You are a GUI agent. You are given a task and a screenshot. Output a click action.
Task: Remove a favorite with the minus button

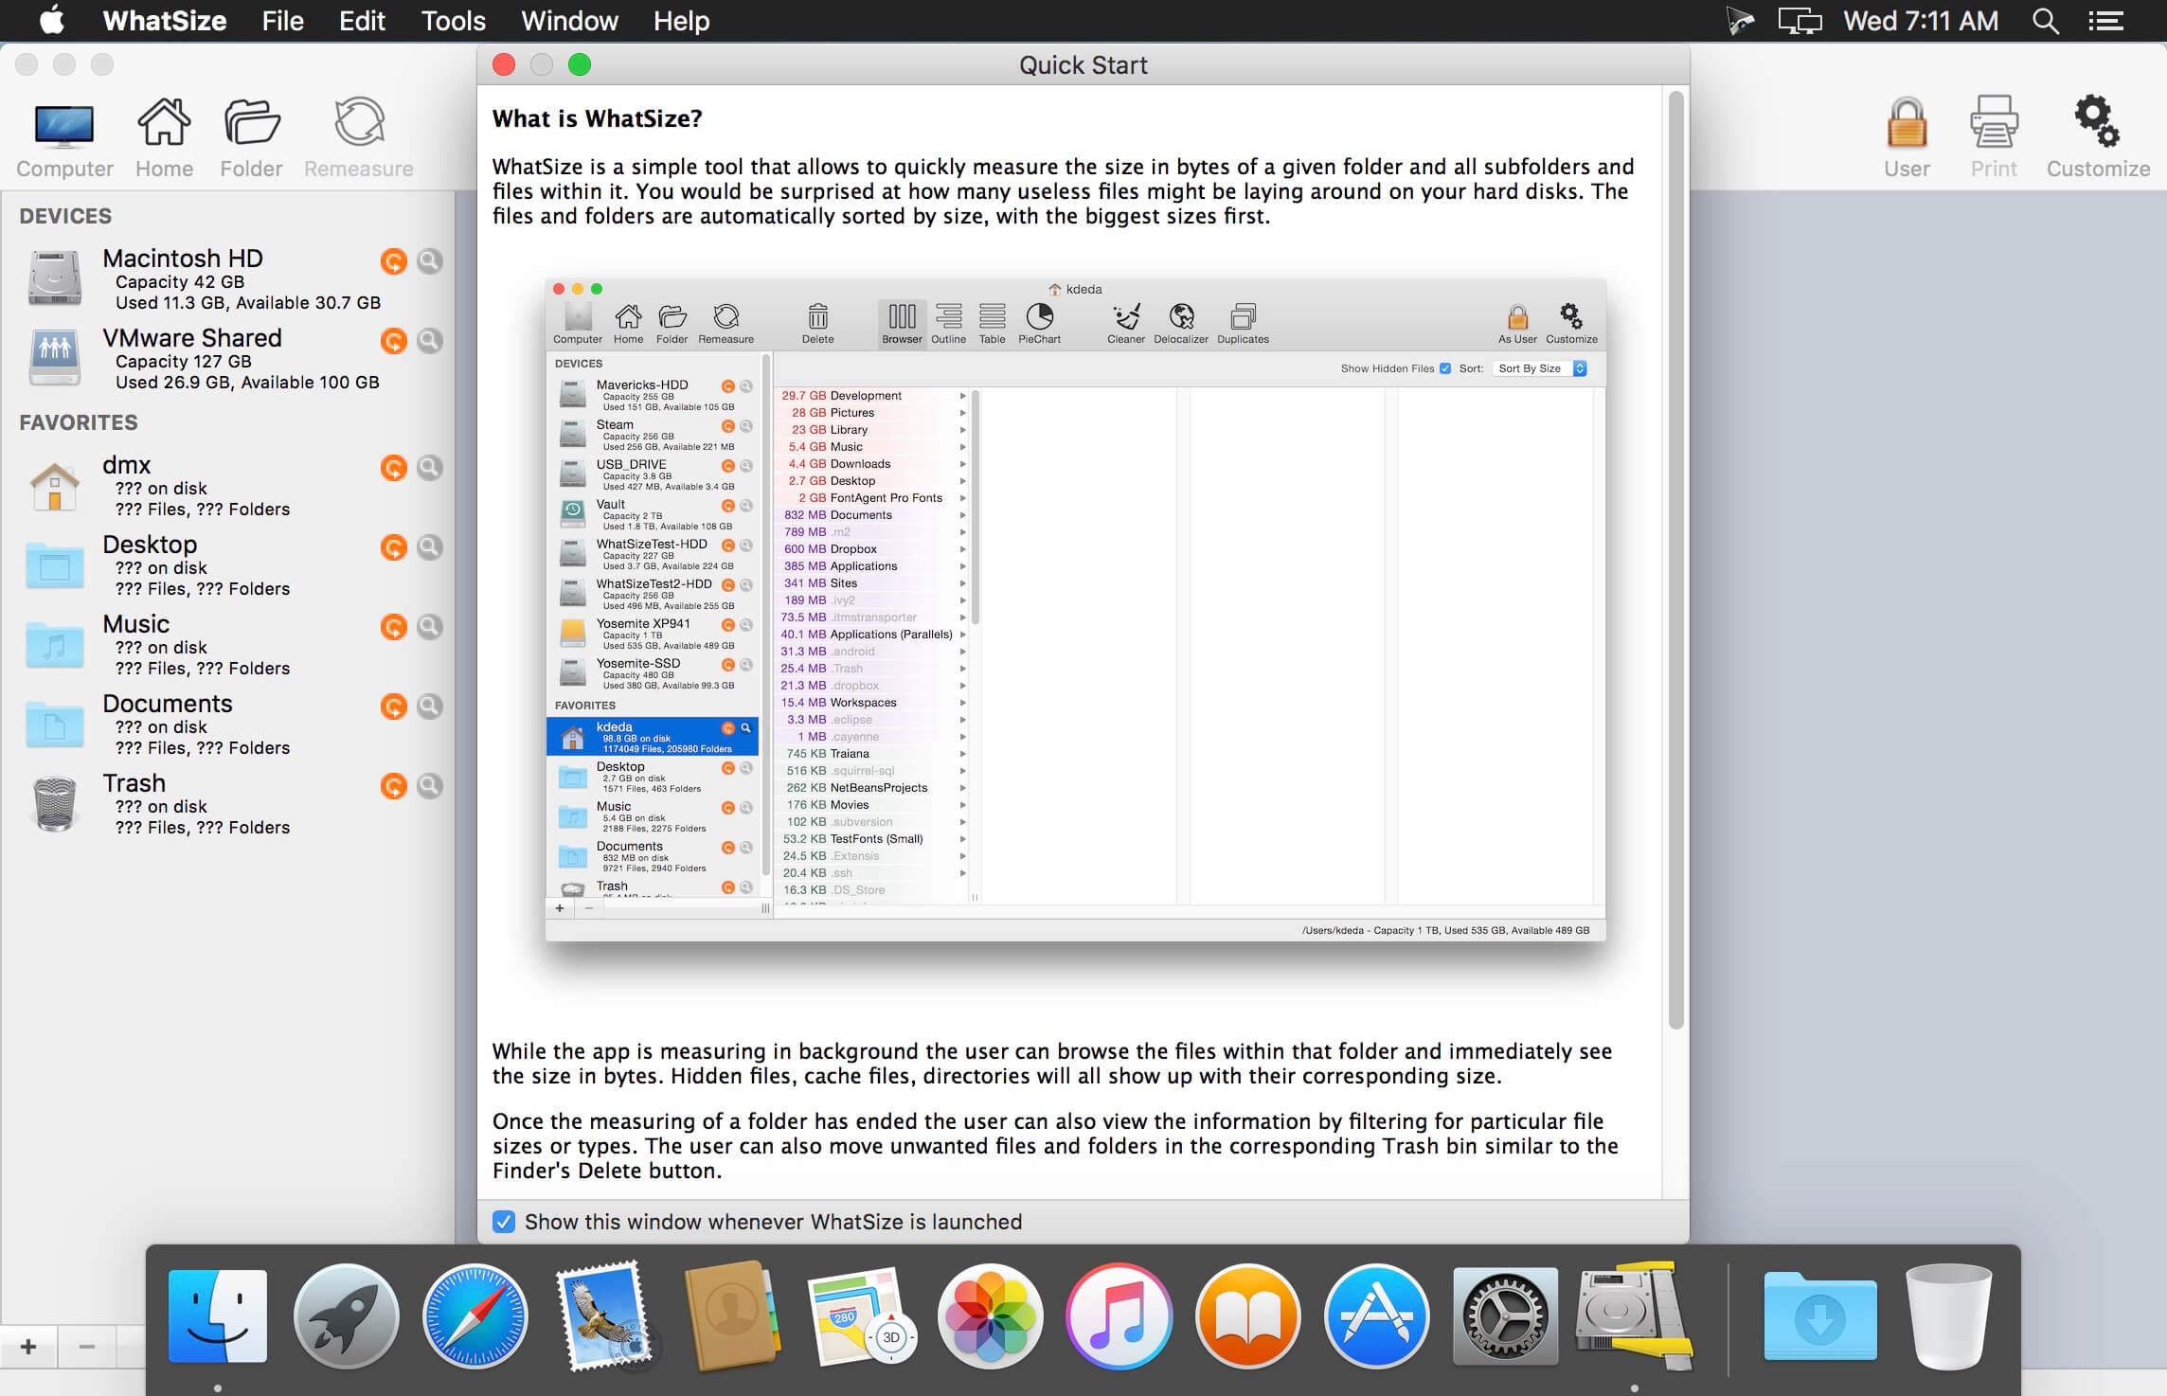click(x=86, y=1346)
